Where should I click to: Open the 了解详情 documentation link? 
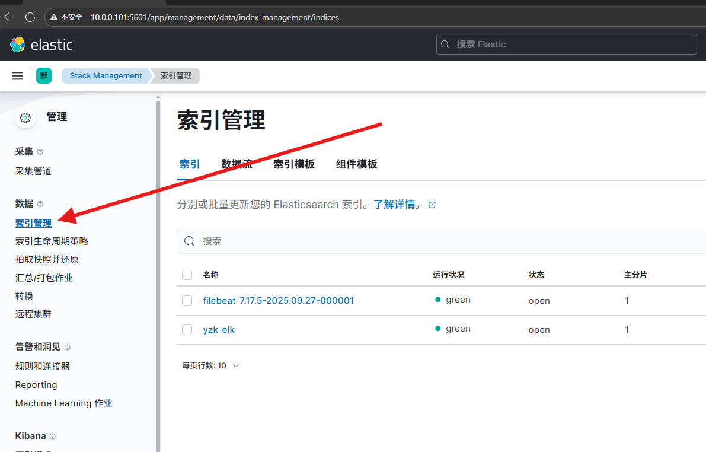point(397,205)
